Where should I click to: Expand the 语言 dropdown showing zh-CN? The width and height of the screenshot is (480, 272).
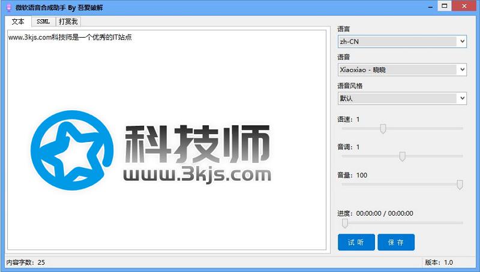coord(402,41)
